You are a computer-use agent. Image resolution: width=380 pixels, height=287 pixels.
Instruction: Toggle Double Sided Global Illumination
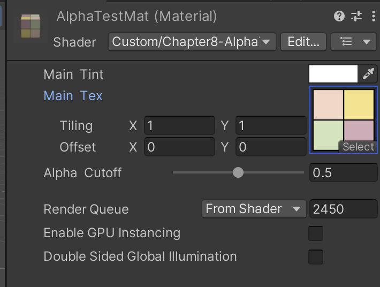pyautogui.click(x=316, y=257)
